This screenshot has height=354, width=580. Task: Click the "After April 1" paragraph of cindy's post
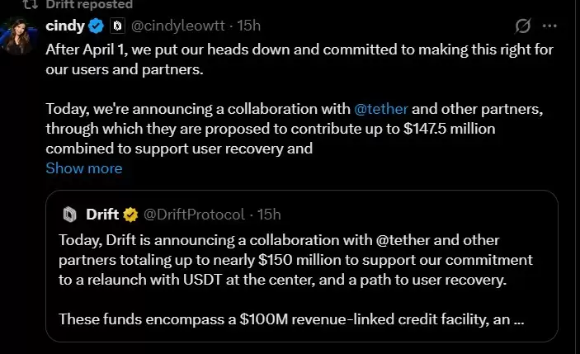click(297, 57)
